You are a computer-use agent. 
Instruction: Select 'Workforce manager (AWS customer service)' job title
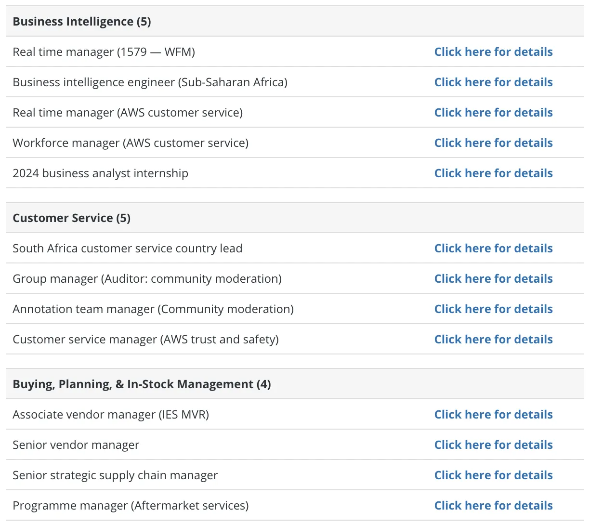[131, 143]
